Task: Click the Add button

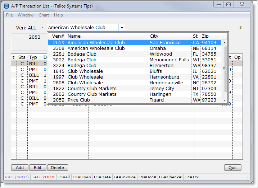Action: click(20, 168)
